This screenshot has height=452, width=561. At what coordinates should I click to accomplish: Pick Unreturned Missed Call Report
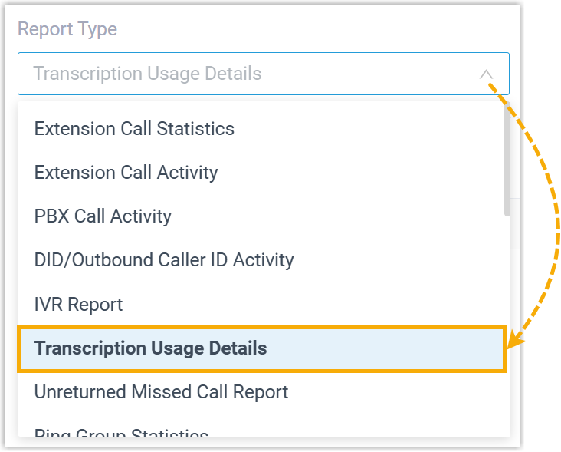click(161, 392)
